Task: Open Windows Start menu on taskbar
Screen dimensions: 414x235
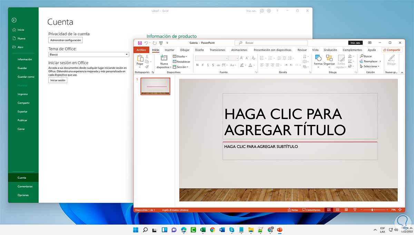Action: click(x=136, y=229)
